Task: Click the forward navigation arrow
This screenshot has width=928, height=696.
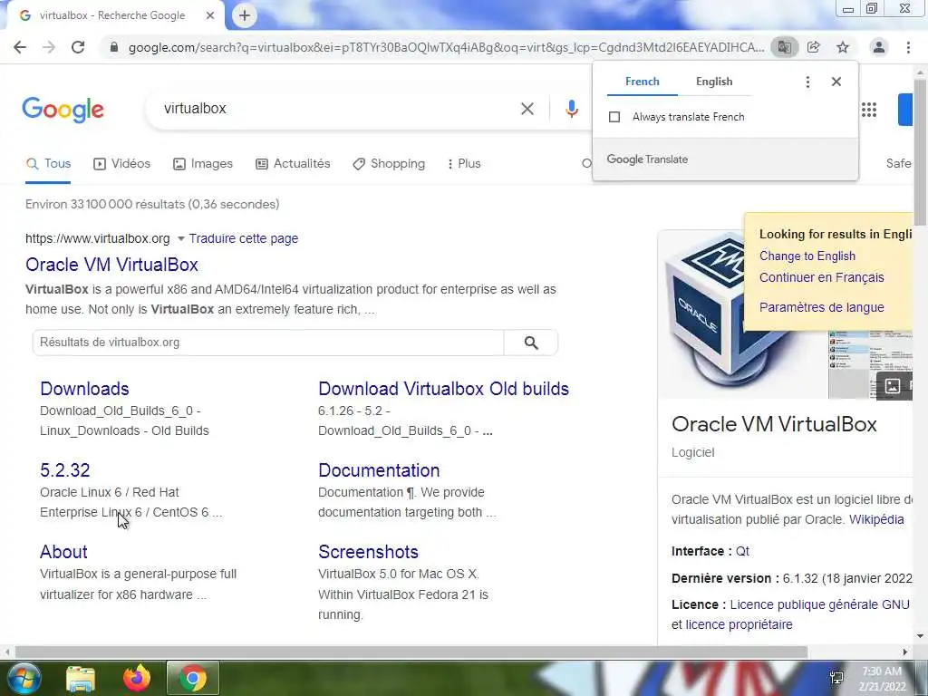Action: (x=49, y=47)
